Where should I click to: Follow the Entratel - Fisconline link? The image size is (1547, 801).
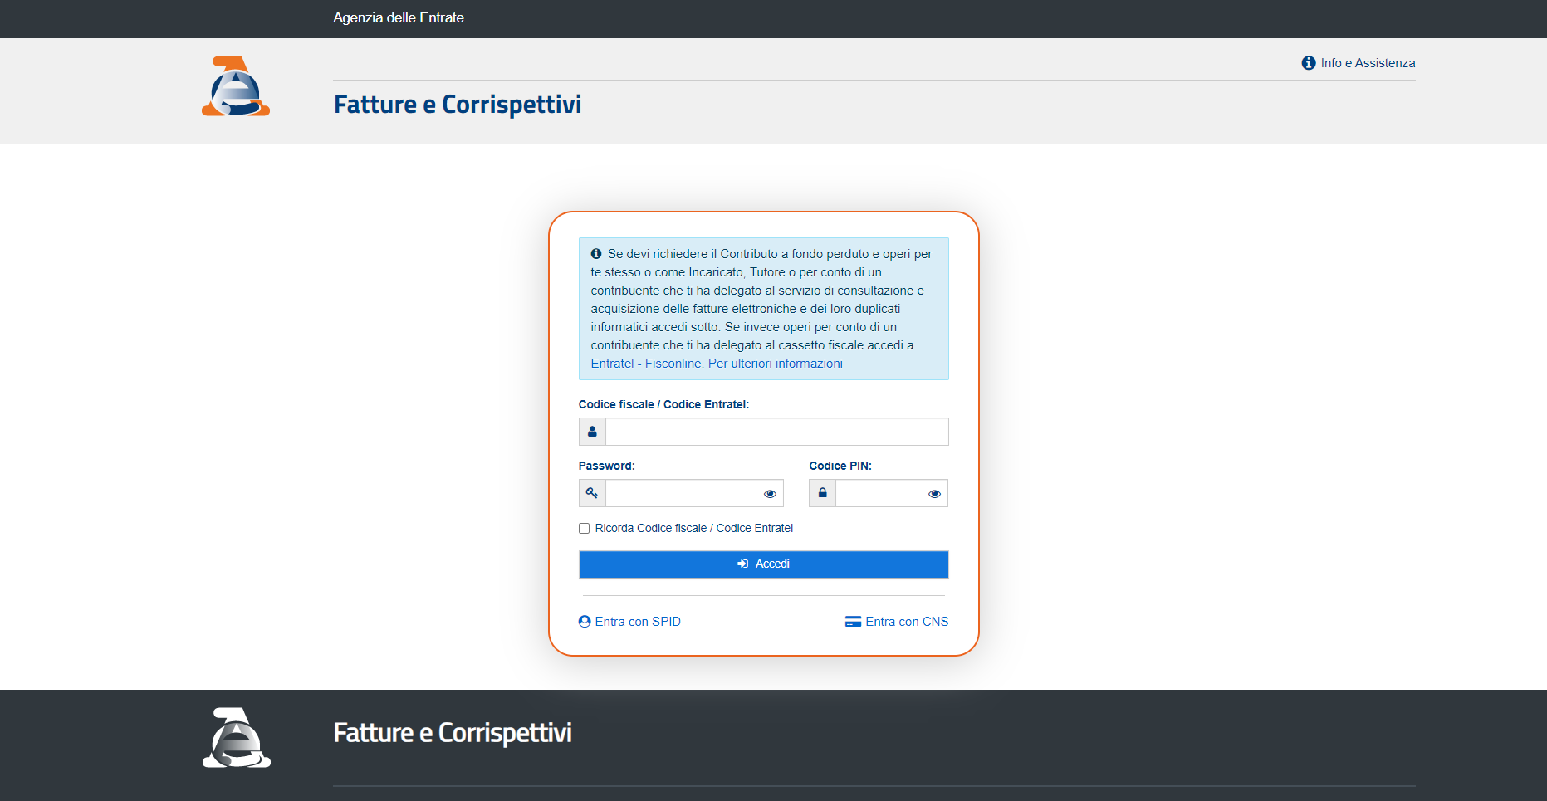tap(646, 364)
